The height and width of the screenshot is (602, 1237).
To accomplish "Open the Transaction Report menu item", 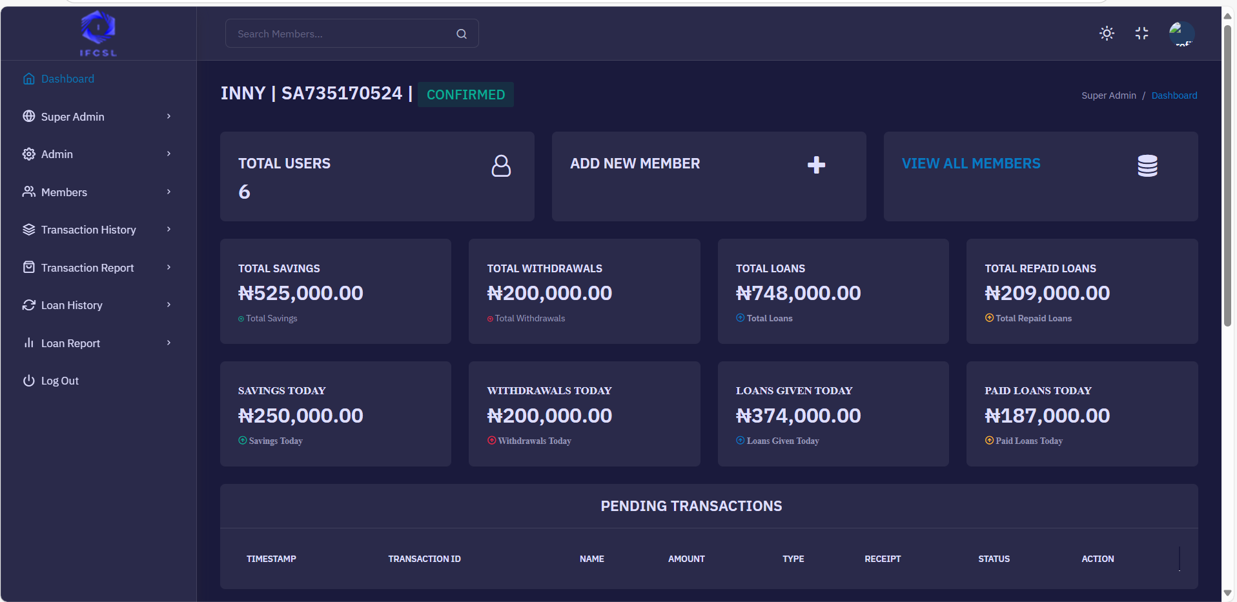I will [x=87, y=268].
